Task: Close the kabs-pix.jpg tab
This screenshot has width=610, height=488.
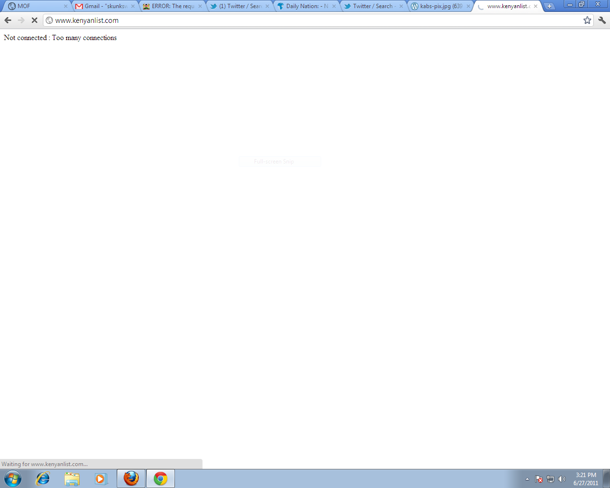Action: point(468,6)
